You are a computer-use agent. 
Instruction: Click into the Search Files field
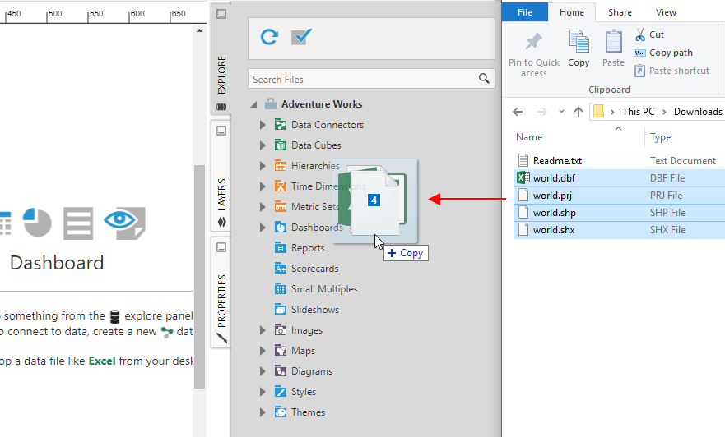[362, 79]
